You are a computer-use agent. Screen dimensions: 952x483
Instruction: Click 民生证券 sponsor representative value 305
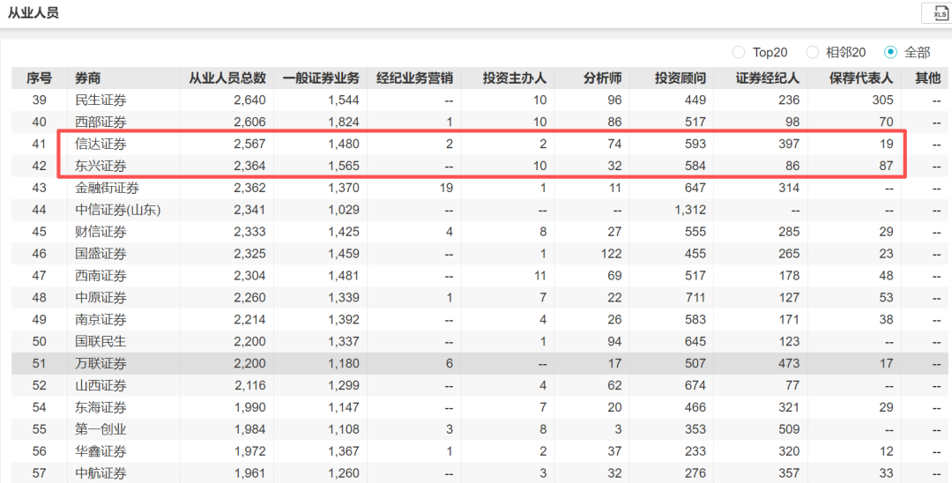click(x=882, y=100)
